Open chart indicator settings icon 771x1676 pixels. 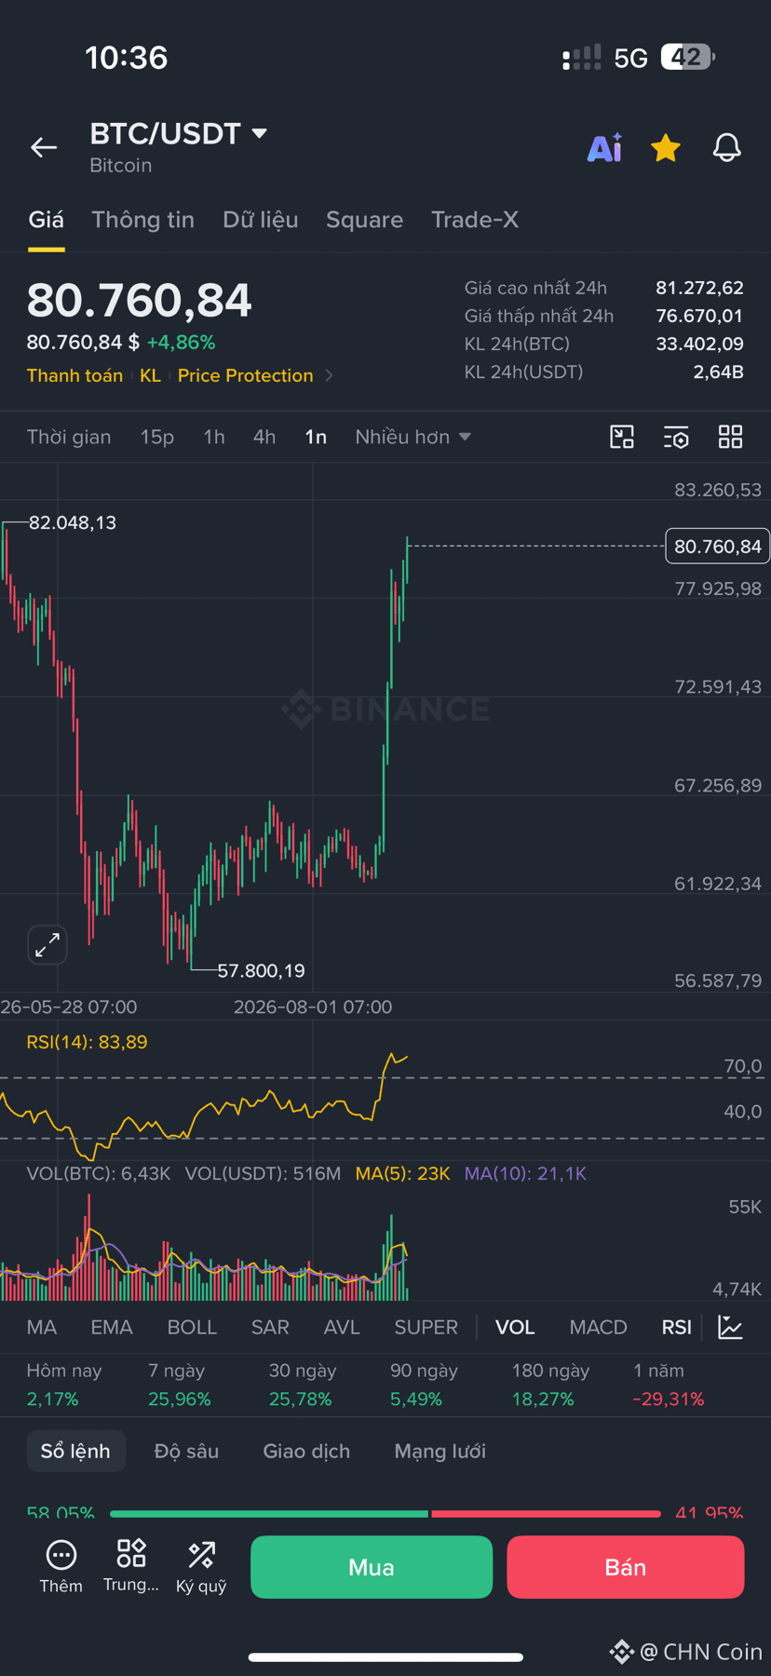pos(676,437)
